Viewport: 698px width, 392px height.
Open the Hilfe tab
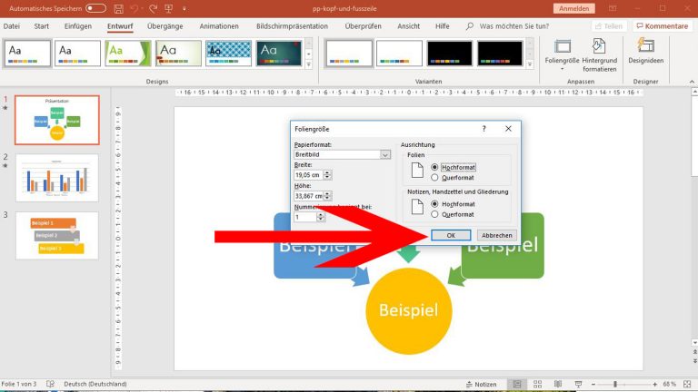[x=442, y=26]
